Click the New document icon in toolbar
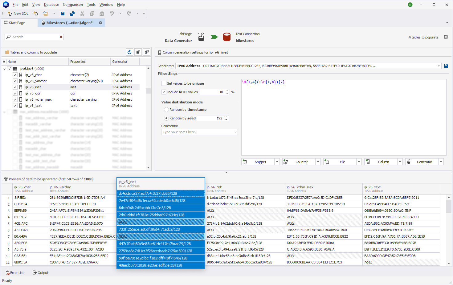Image resolution: width=453 pixels, height=285 pixels. (x=36, y=14)
